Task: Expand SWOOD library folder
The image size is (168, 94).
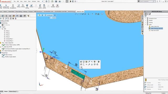Action: [x=146, y=20]
